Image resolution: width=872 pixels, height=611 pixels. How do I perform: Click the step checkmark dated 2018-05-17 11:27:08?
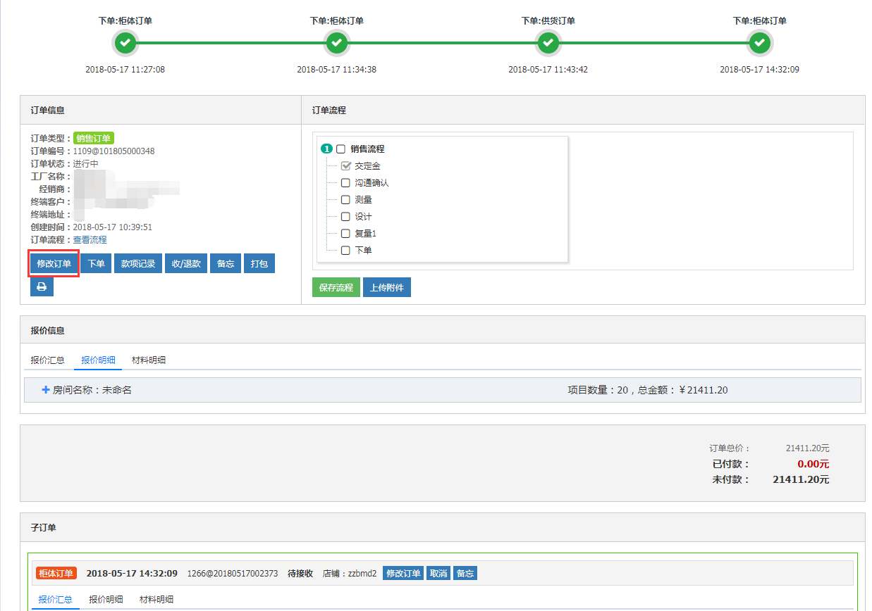[125, 44]
